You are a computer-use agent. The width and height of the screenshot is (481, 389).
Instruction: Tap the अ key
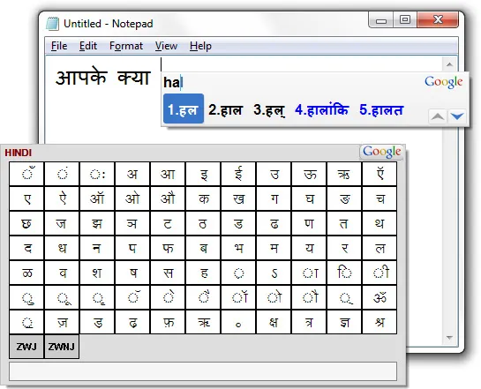click(x=132, y=174)
